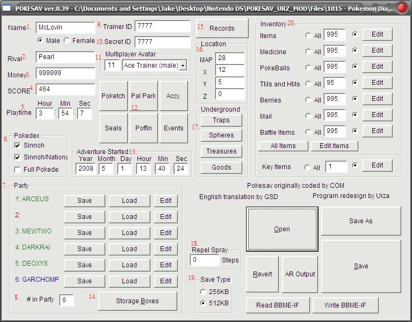Image resolution: width=412 pixels, height=322 pixels.
Task: Click the Write BBME-IF button
Action: pos(345,305)
